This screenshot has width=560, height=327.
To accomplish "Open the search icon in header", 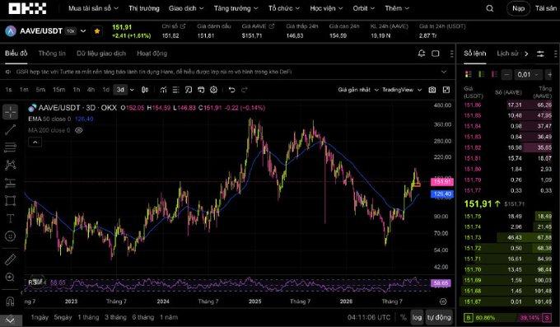I will coord(490,8).
